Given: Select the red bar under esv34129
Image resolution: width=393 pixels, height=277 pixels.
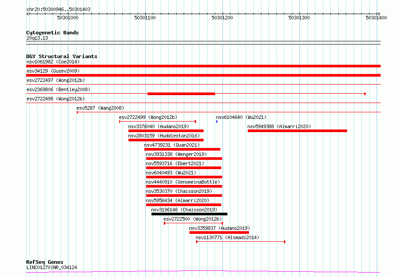Looking at the screenshot, I should point(203,75).
